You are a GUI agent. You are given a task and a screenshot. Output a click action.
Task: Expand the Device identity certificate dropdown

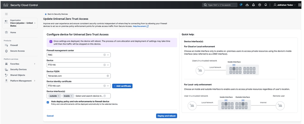click(x=108, y=86)
